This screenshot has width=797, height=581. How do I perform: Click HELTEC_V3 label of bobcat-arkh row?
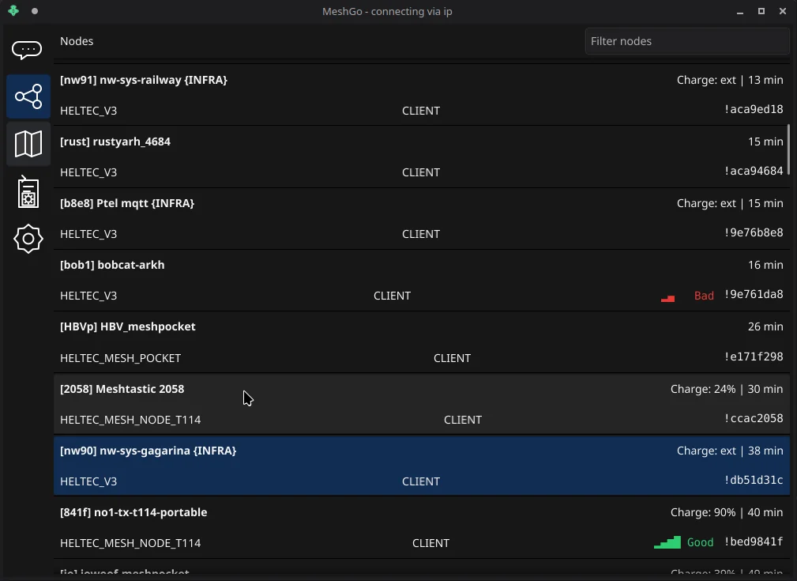[x=88, y=296]
